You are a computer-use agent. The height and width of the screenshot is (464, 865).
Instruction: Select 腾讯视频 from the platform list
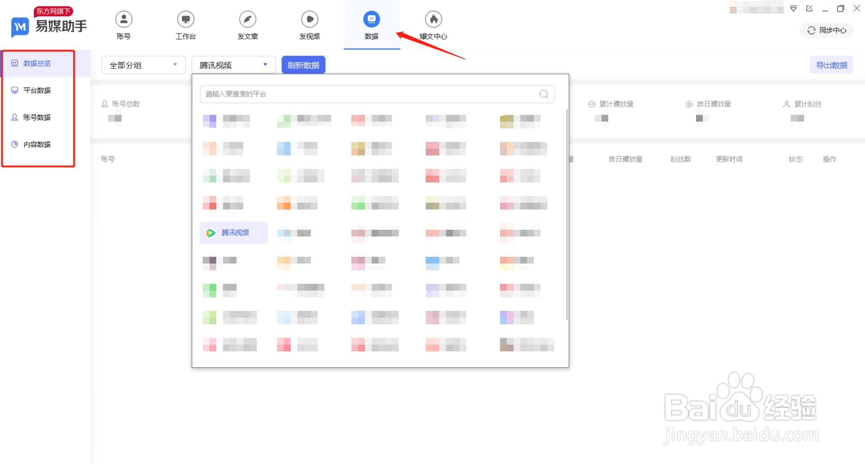coord(233,232)
